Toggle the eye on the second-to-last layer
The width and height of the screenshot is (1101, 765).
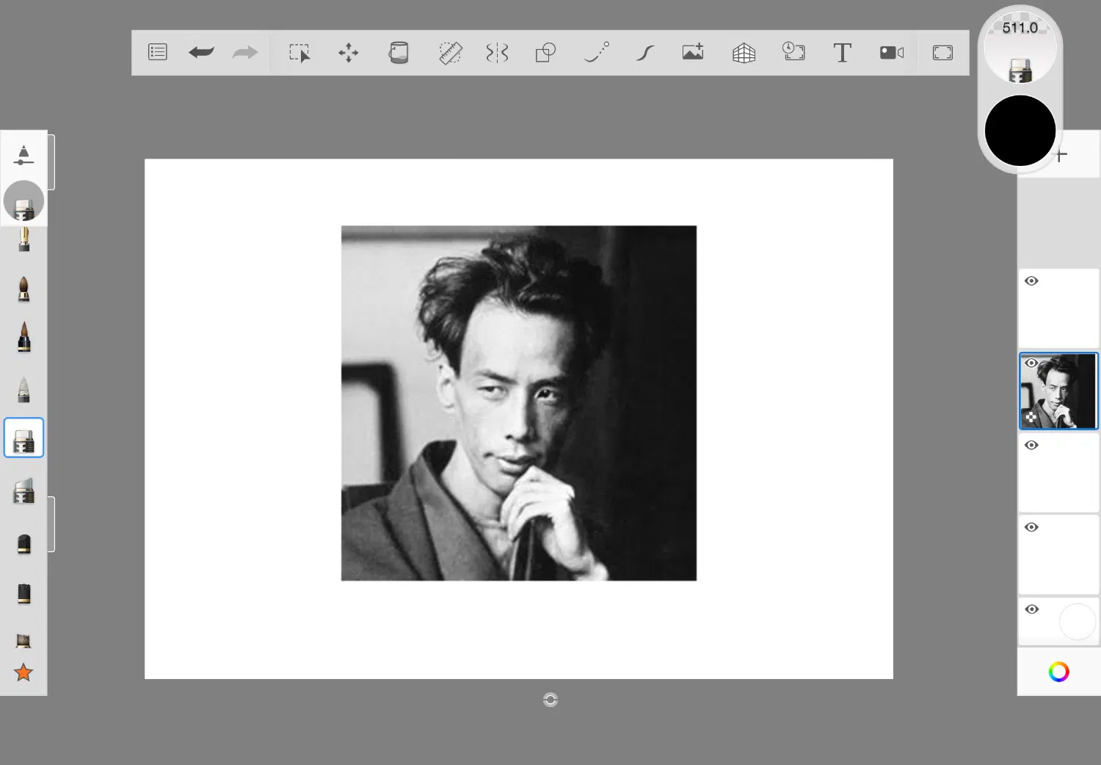(x=1031, y=528)
